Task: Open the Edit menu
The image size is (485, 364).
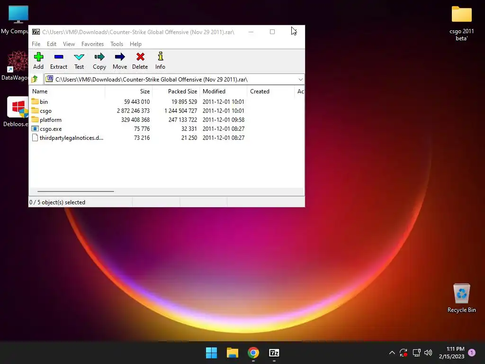Action: click(x=51, y=44)
